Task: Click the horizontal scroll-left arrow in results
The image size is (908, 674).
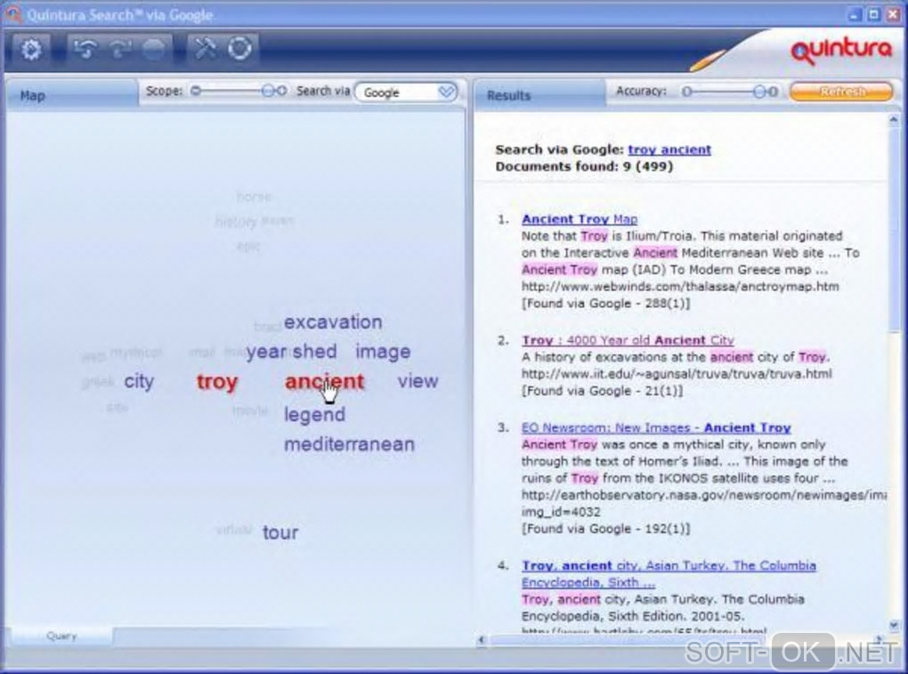Action: click(x=481, y=639)
